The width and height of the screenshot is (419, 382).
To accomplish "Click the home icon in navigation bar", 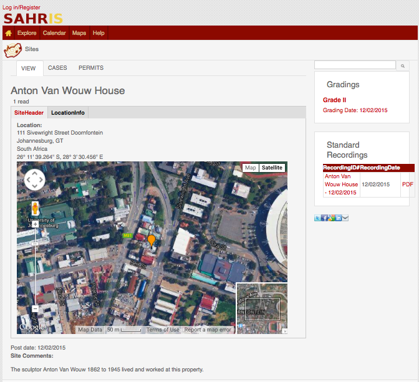I will (x=8, y=33).
